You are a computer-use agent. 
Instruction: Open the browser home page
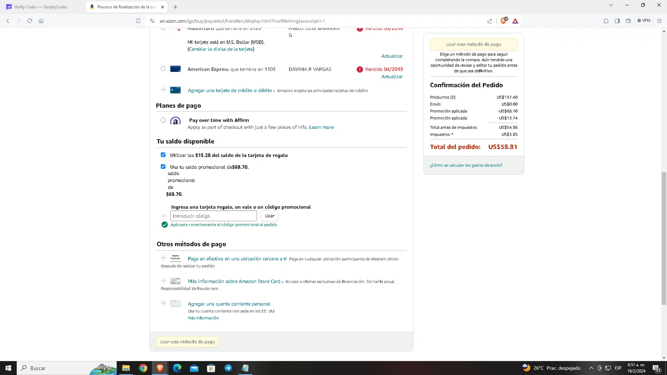coord(41,21)
